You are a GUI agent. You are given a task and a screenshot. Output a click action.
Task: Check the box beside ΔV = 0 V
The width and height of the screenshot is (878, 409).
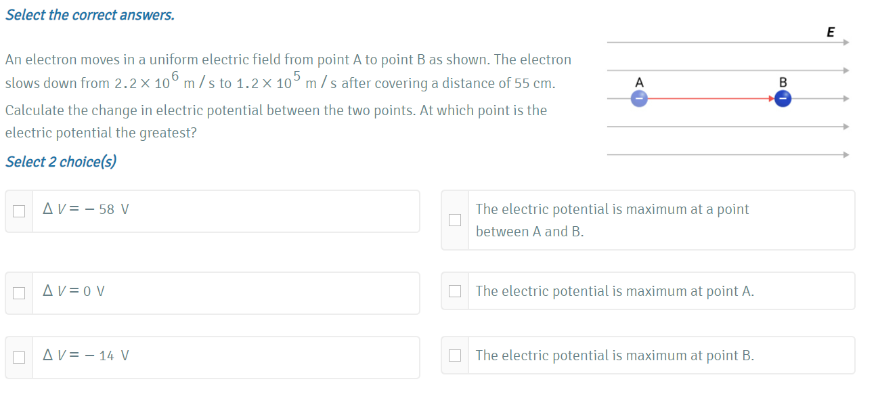(x=20, y=293)
